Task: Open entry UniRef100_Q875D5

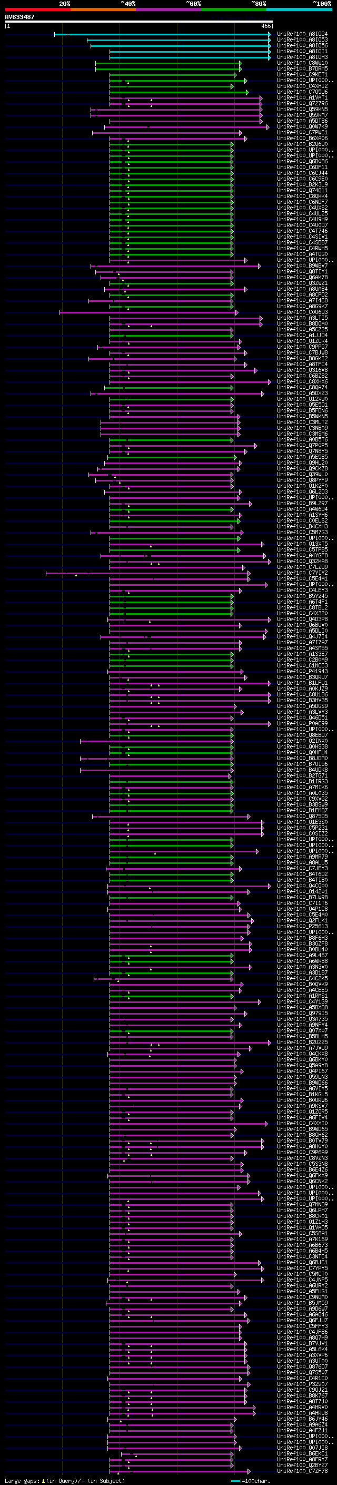Action: [302, 817]
